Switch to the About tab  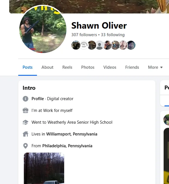pos(47,67)
